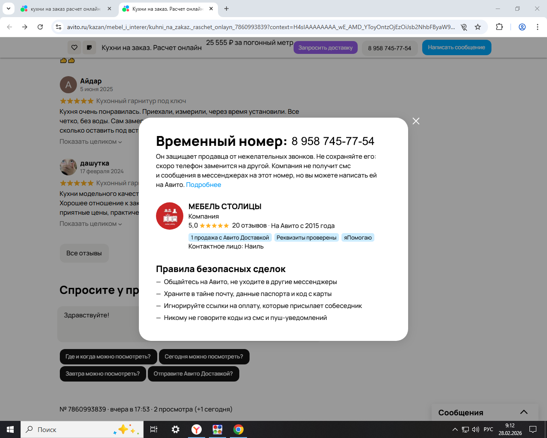Click the Реквизиты проверены badge

coord(306,237)
